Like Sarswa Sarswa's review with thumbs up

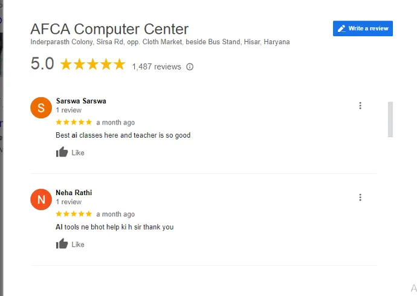[62, 152]
